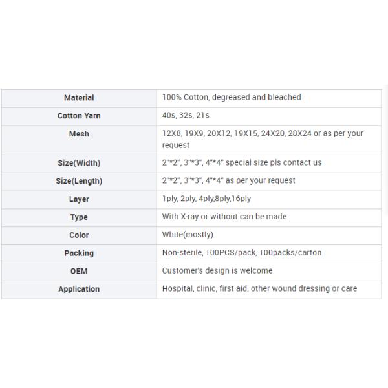Click the Application row header
The image size is (388, 388).
(79, 289)
